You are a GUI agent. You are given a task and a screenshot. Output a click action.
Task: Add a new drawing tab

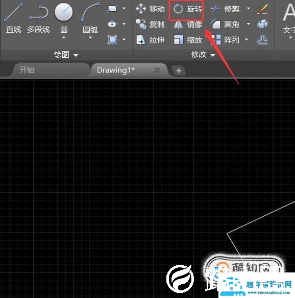(179, 71)
